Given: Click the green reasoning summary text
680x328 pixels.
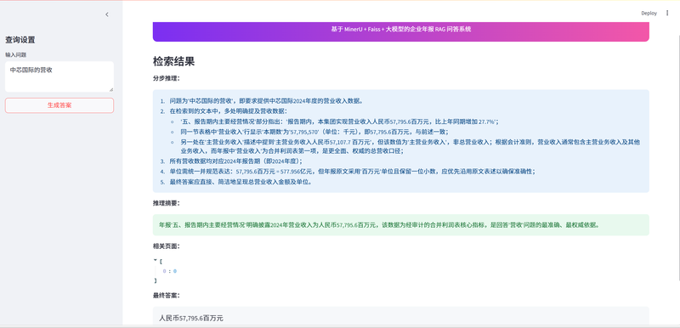Looking at the screenshot, I should click(x=379, y=225).
